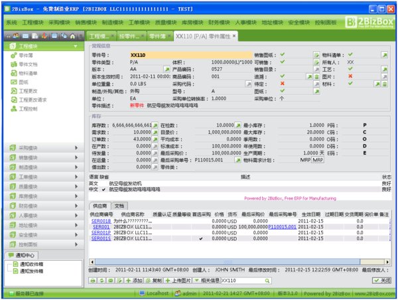The height and width of the screenshot is (300, 398).
Task: Click green arrow icon beside 物料清单
Action: (385, 55)
